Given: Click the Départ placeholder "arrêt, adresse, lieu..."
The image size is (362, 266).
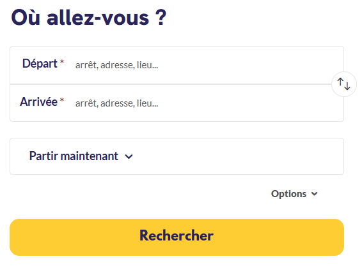Looking at the screenshot, I should 116,65.
